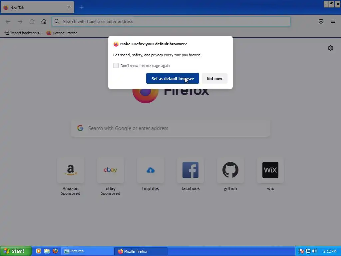Screen dimensions: 341x256
Task: Open the Firefox application menu
Action: coord(333,21)
